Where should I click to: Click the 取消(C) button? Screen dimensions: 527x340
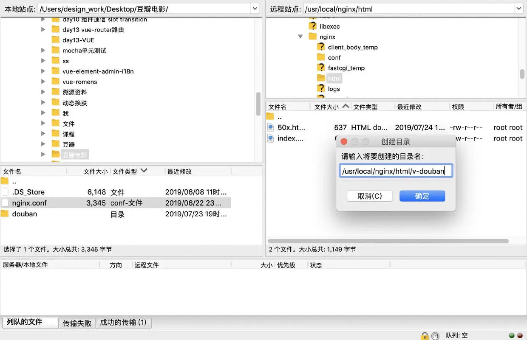[369, 196]
